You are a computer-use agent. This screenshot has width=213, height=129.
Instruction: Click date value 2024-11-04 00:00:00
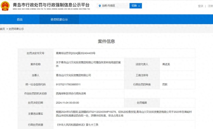pyautogui.click(x=68, y=103)
